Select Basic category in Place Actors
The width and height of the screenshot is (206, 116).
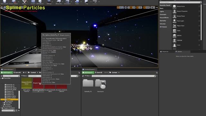[162, 8]
